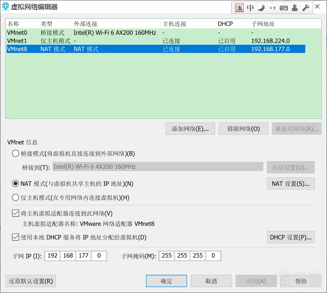Select the bridged mode radio button
This screenshot has height=293, width=327.
tap(16, 154)
